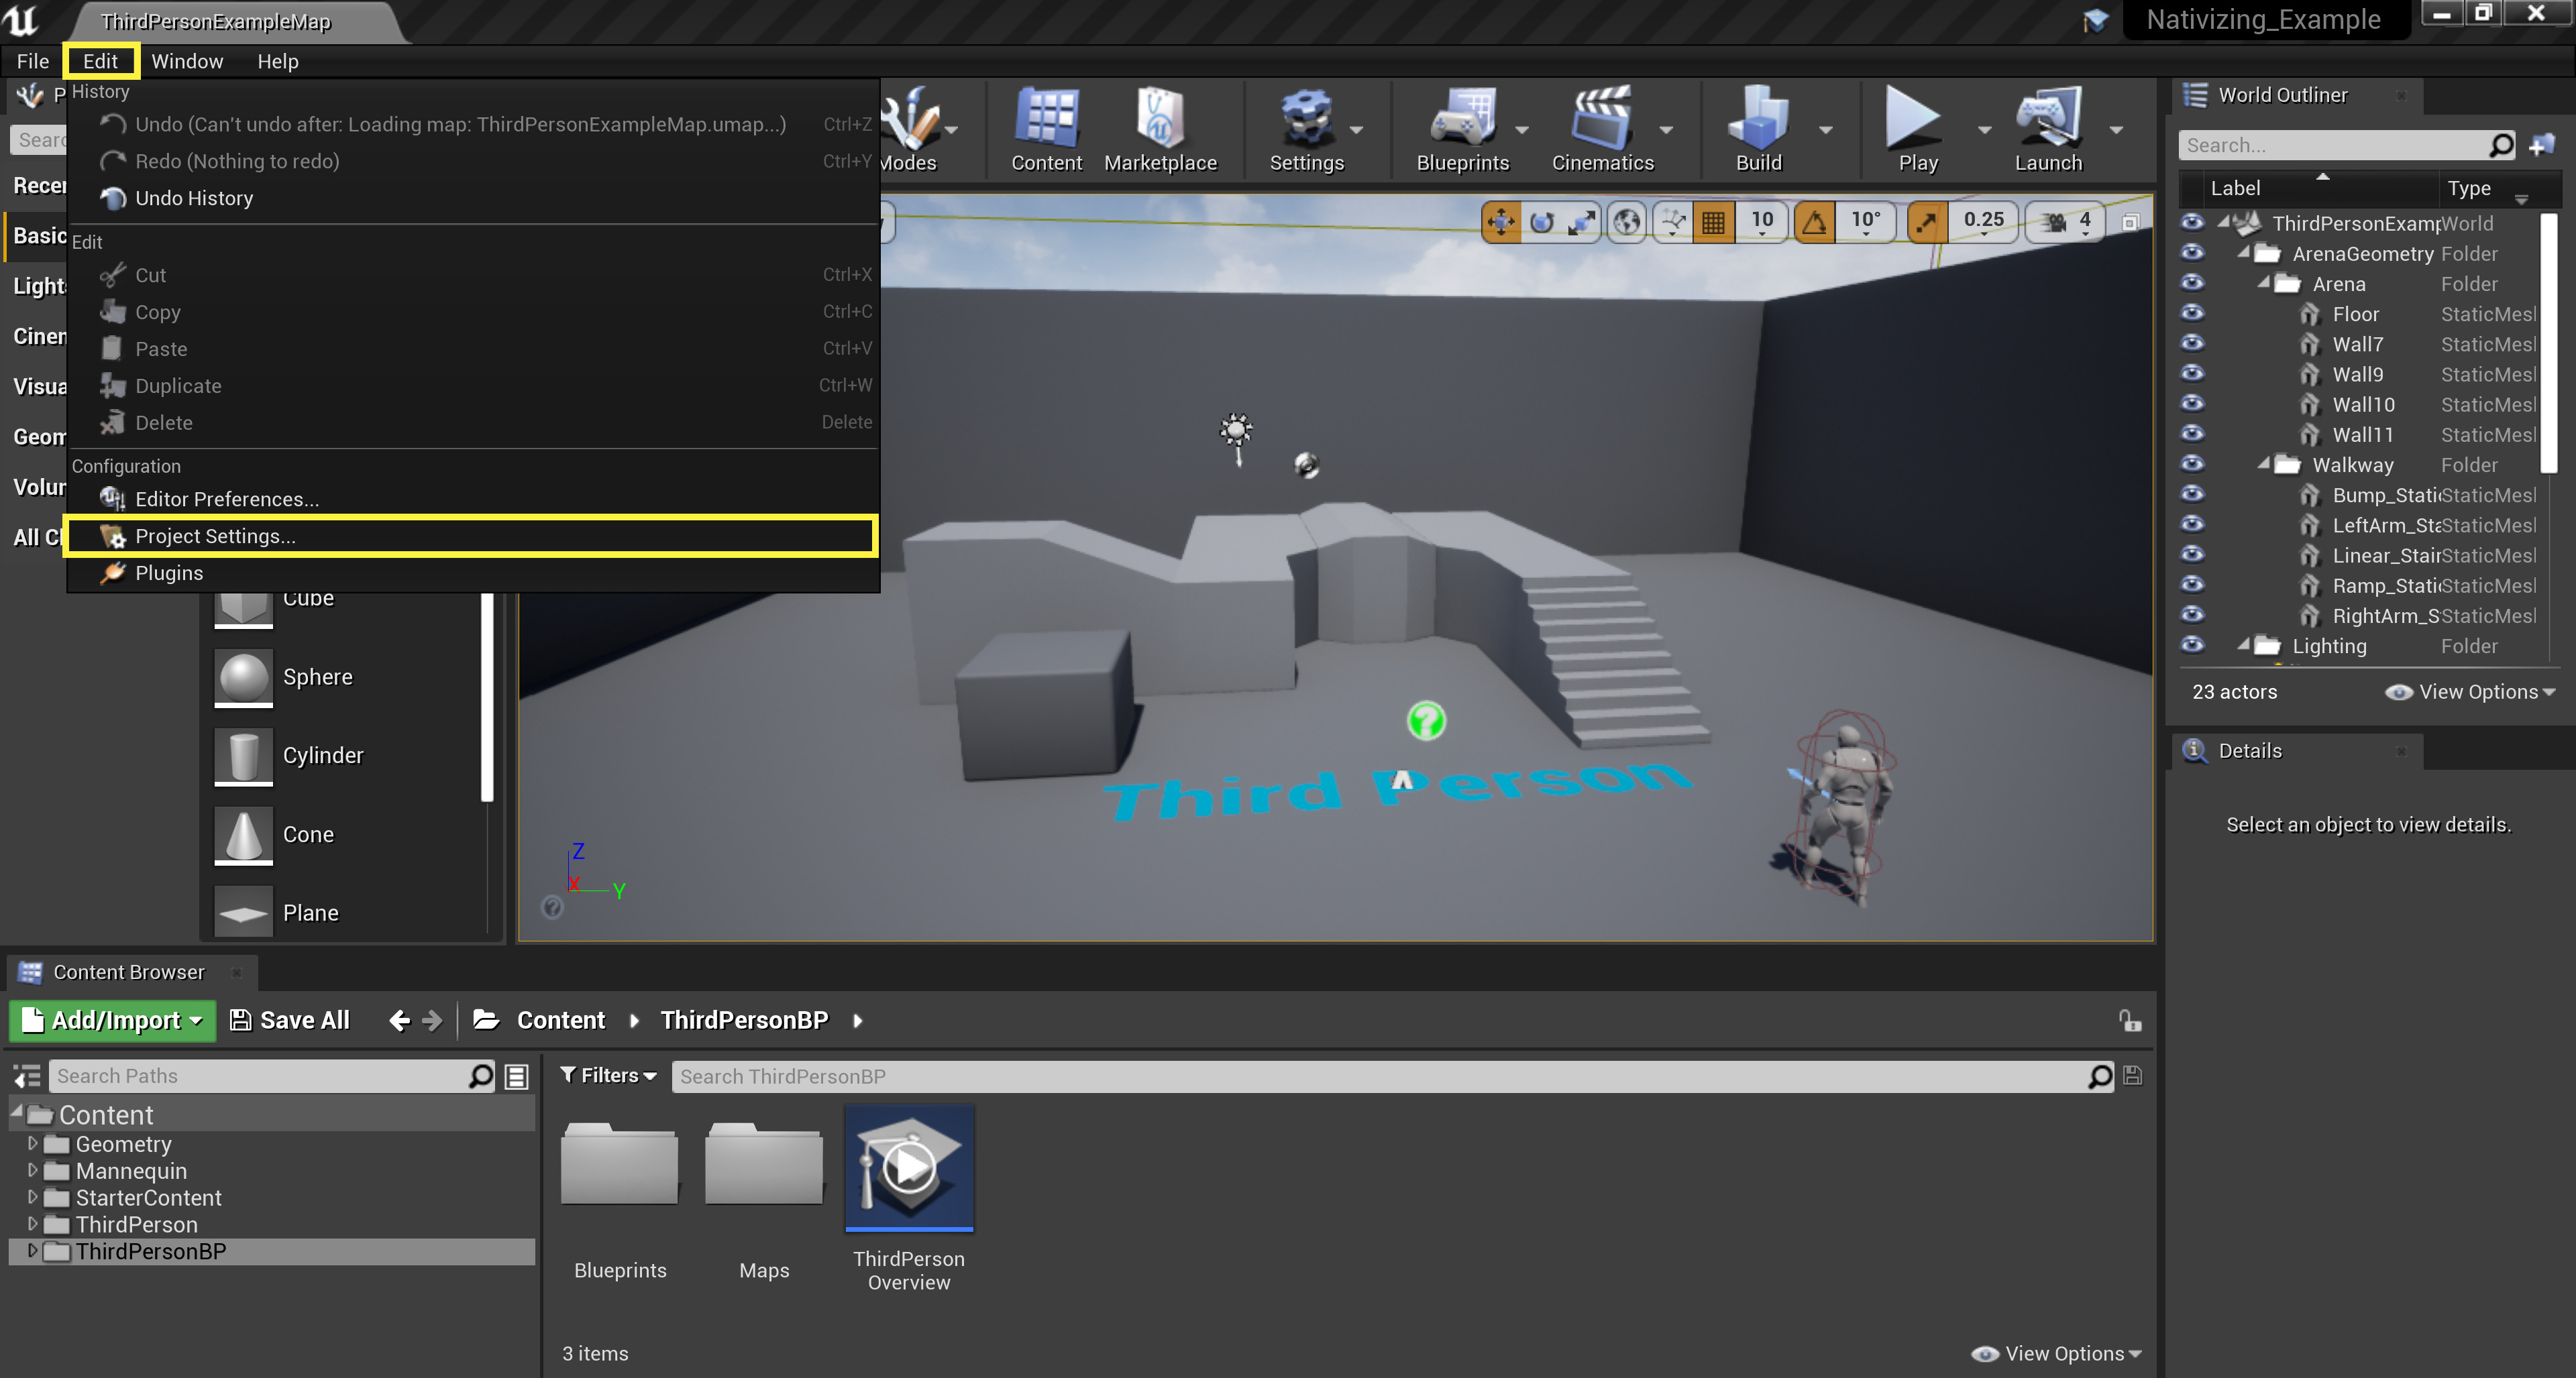This screenshot has width=2576, height=1378.
Task: Toggle grid snapping in viewport toolbar
Action: (1713, 221)
